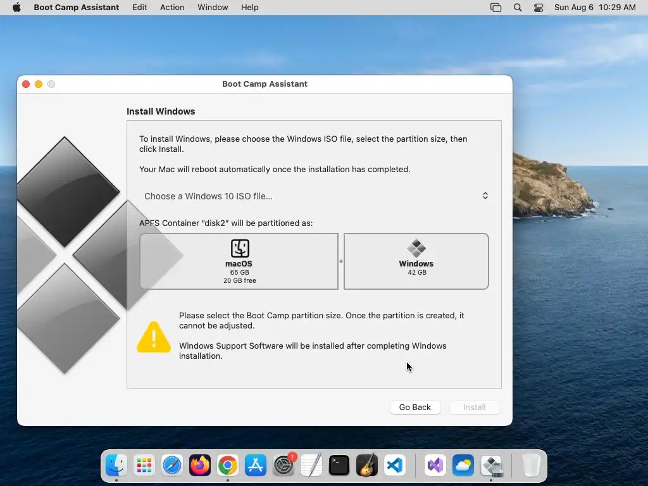Launch Visual Studio Code from the Dock
This screenshot has width=648, height=486.
(x=395, y=465)
